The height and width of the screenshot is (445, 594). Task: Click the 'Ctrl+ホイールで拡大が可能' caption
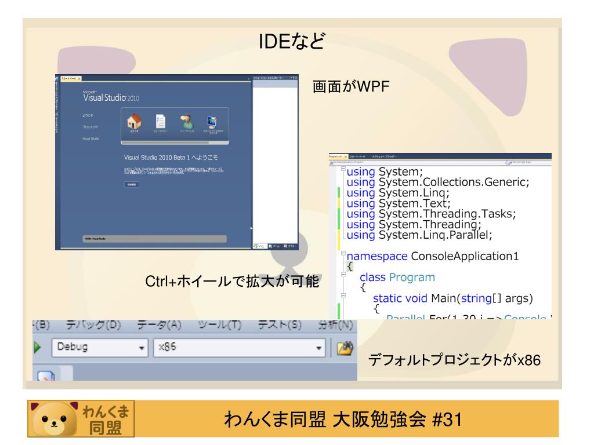(x=232, y=281)
